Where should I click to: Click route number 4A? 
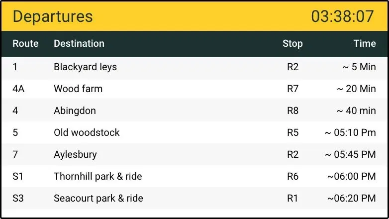click(19, 89)
